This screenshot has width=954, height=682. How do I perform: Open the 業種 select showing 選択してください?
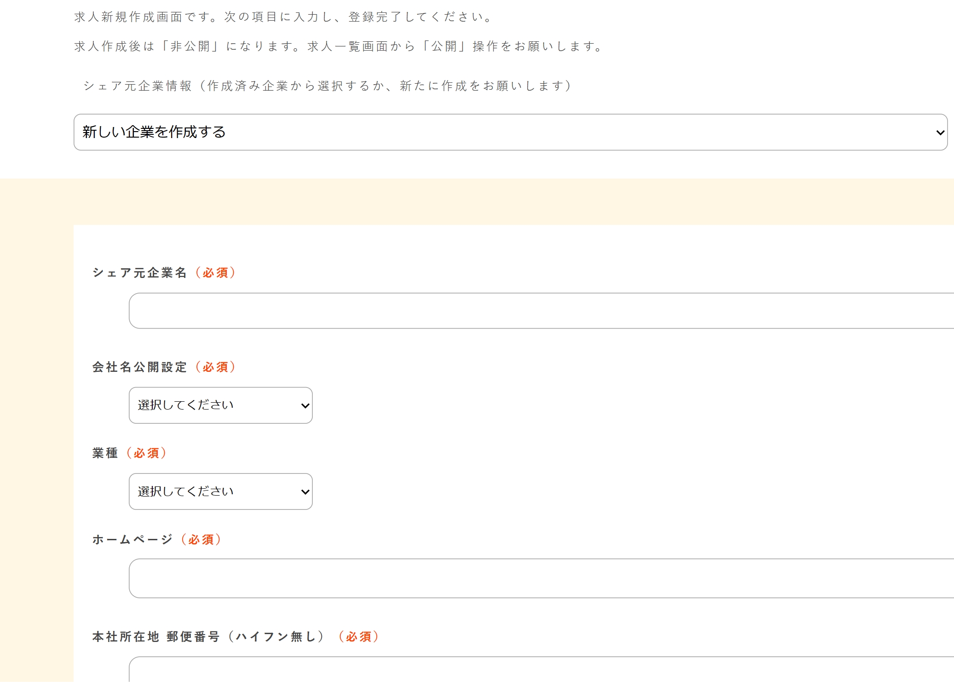[220, 491]
